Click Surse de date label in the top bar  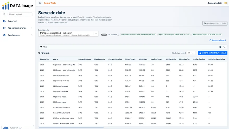tap(215, 3)
